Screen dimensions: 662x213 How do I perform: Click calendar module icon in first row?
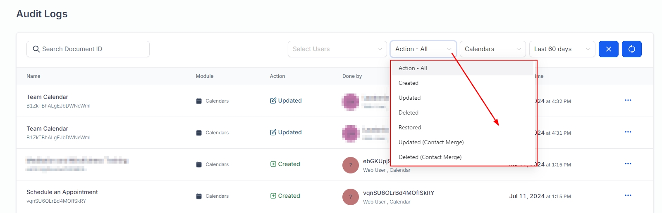tap(199, 101)
